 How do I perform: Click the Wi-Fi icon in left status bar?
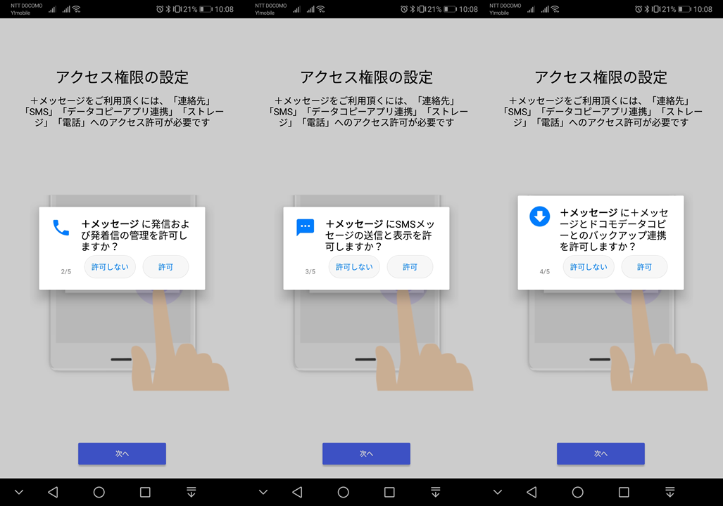(x=77, y=9)
